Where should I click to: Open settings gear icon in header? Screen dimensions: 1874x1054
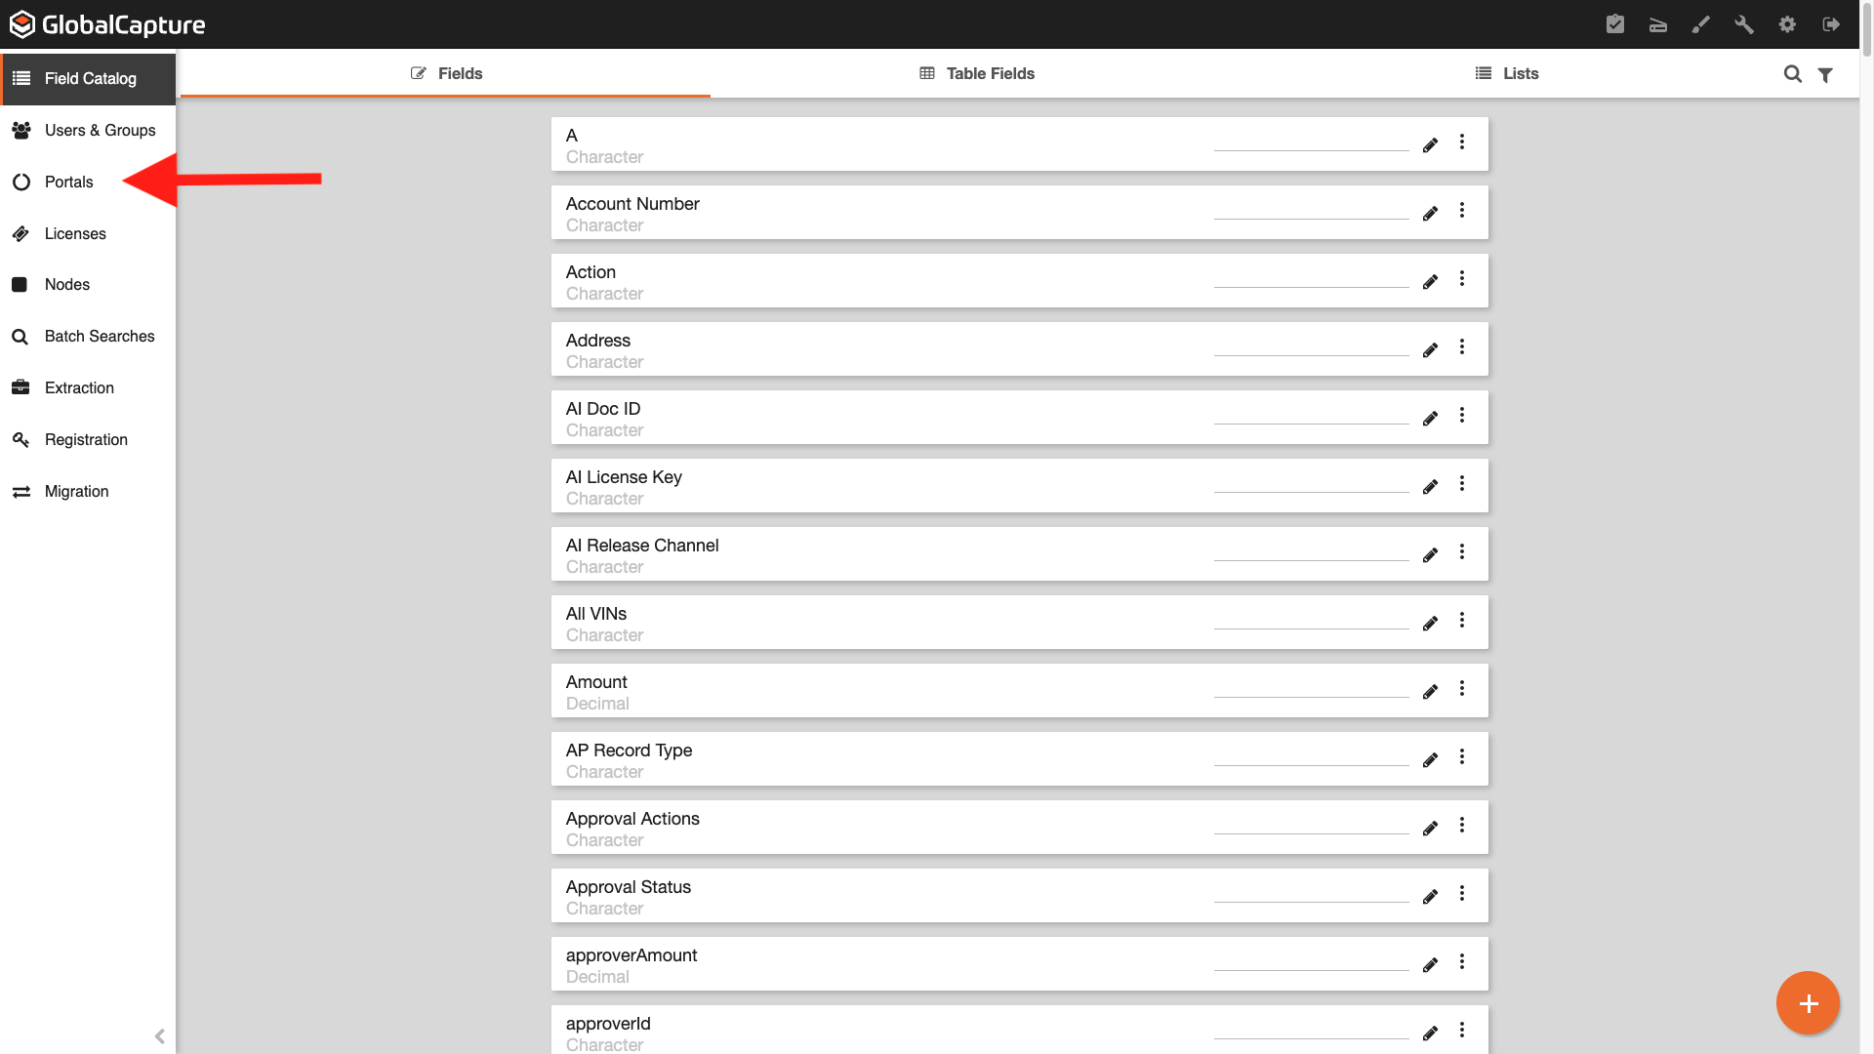tap(1787, 24)
